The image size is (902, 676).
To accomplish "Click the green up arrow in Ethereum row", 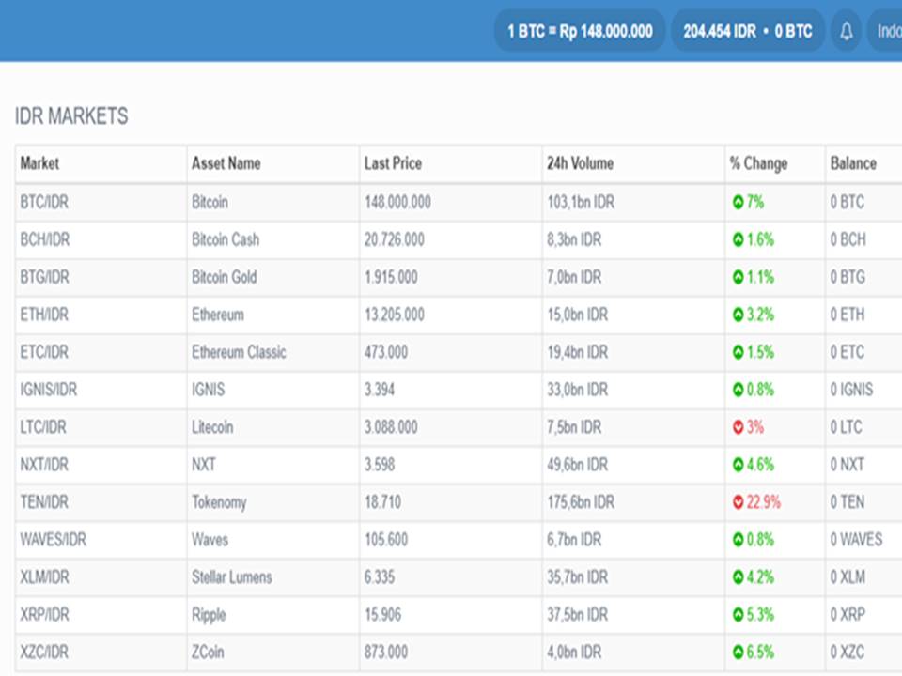I will coord(739,315).
